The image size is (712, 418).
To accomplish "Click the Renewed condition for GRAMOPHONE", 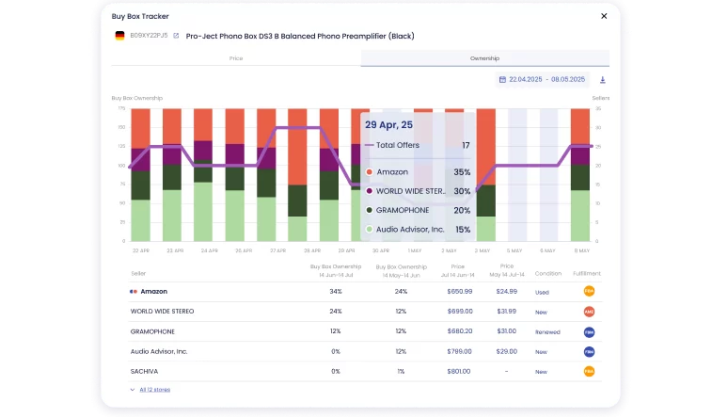I will [547, 332].
